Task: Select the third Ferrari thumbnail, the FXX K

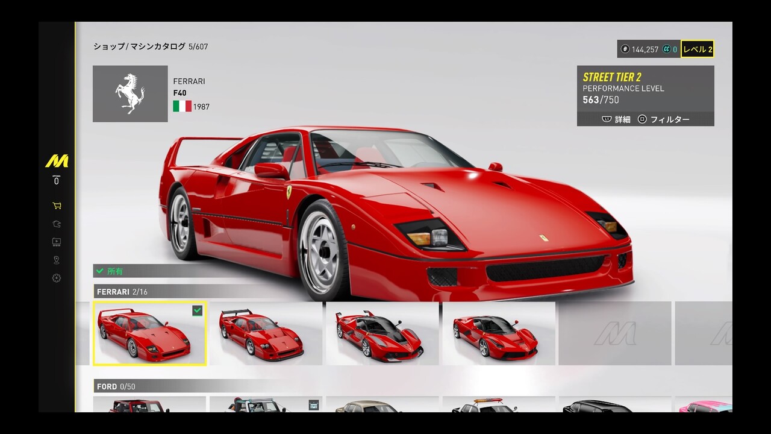Action: (x=382, y=333)
